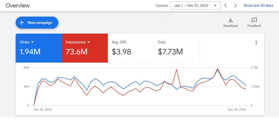Viewport: 279px width, 120px height.
Task: Select the Avg. CPC metric card
Action: pos(131,48)
